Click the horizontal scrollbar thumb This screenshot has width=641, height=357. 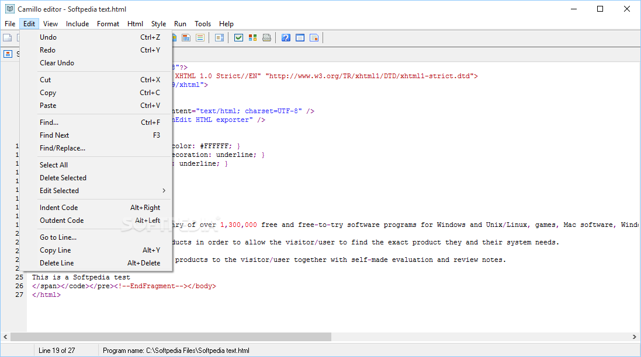[x=171, y=337]
